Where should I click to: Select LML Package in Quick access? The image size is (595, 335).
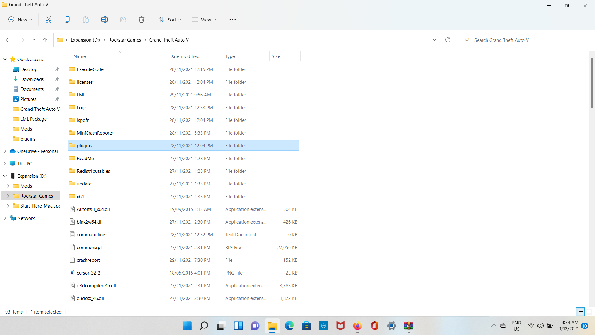coord(33,119)
